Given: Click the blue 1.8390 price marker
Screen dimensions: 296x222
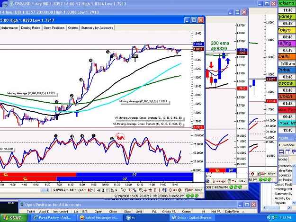Looking at the screenshot, I should (199, 44).
